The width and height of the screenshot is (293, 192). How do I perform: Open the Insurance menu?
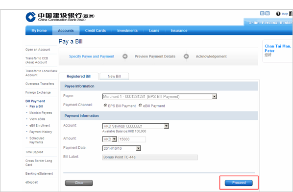point(179,30)
